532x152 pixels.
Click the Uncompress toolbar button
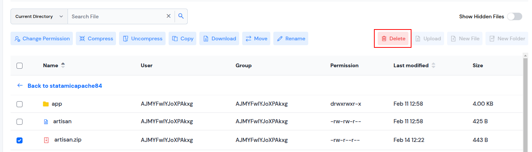pyautogui.click(x=142, y=38)
